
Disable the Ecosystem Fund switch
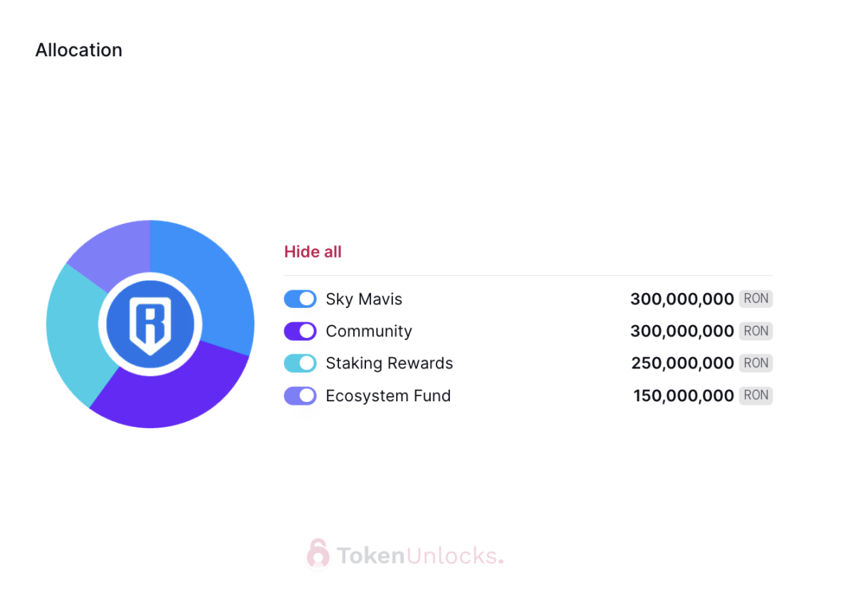coord(300,396)
